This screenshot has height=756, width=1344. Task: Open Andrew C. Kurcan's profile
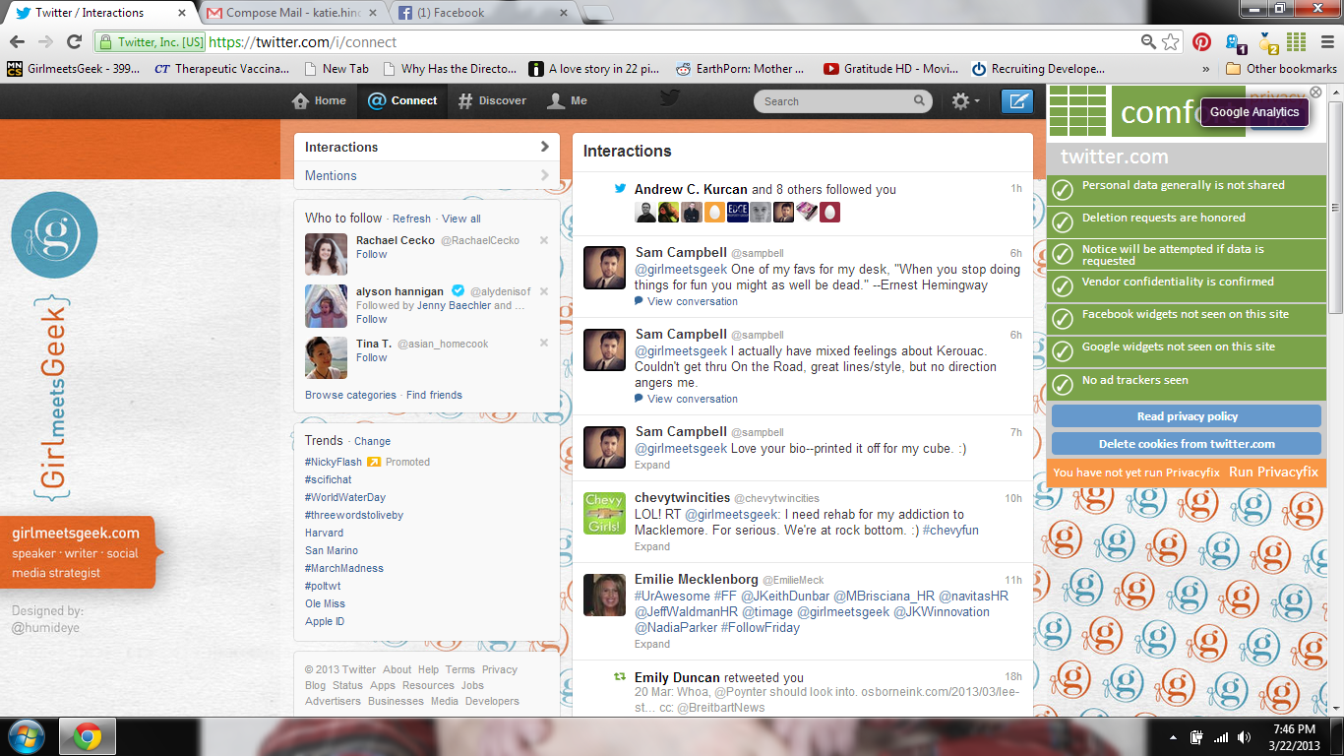click(691, 189)
